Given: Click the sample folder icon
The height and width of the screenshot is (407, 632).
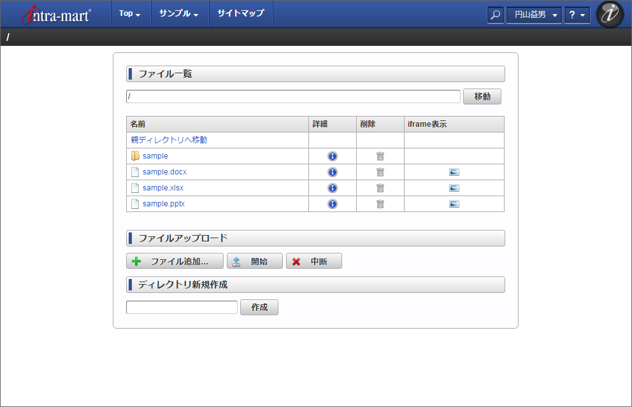Looking at the screenshot, I should coord(135,156).
